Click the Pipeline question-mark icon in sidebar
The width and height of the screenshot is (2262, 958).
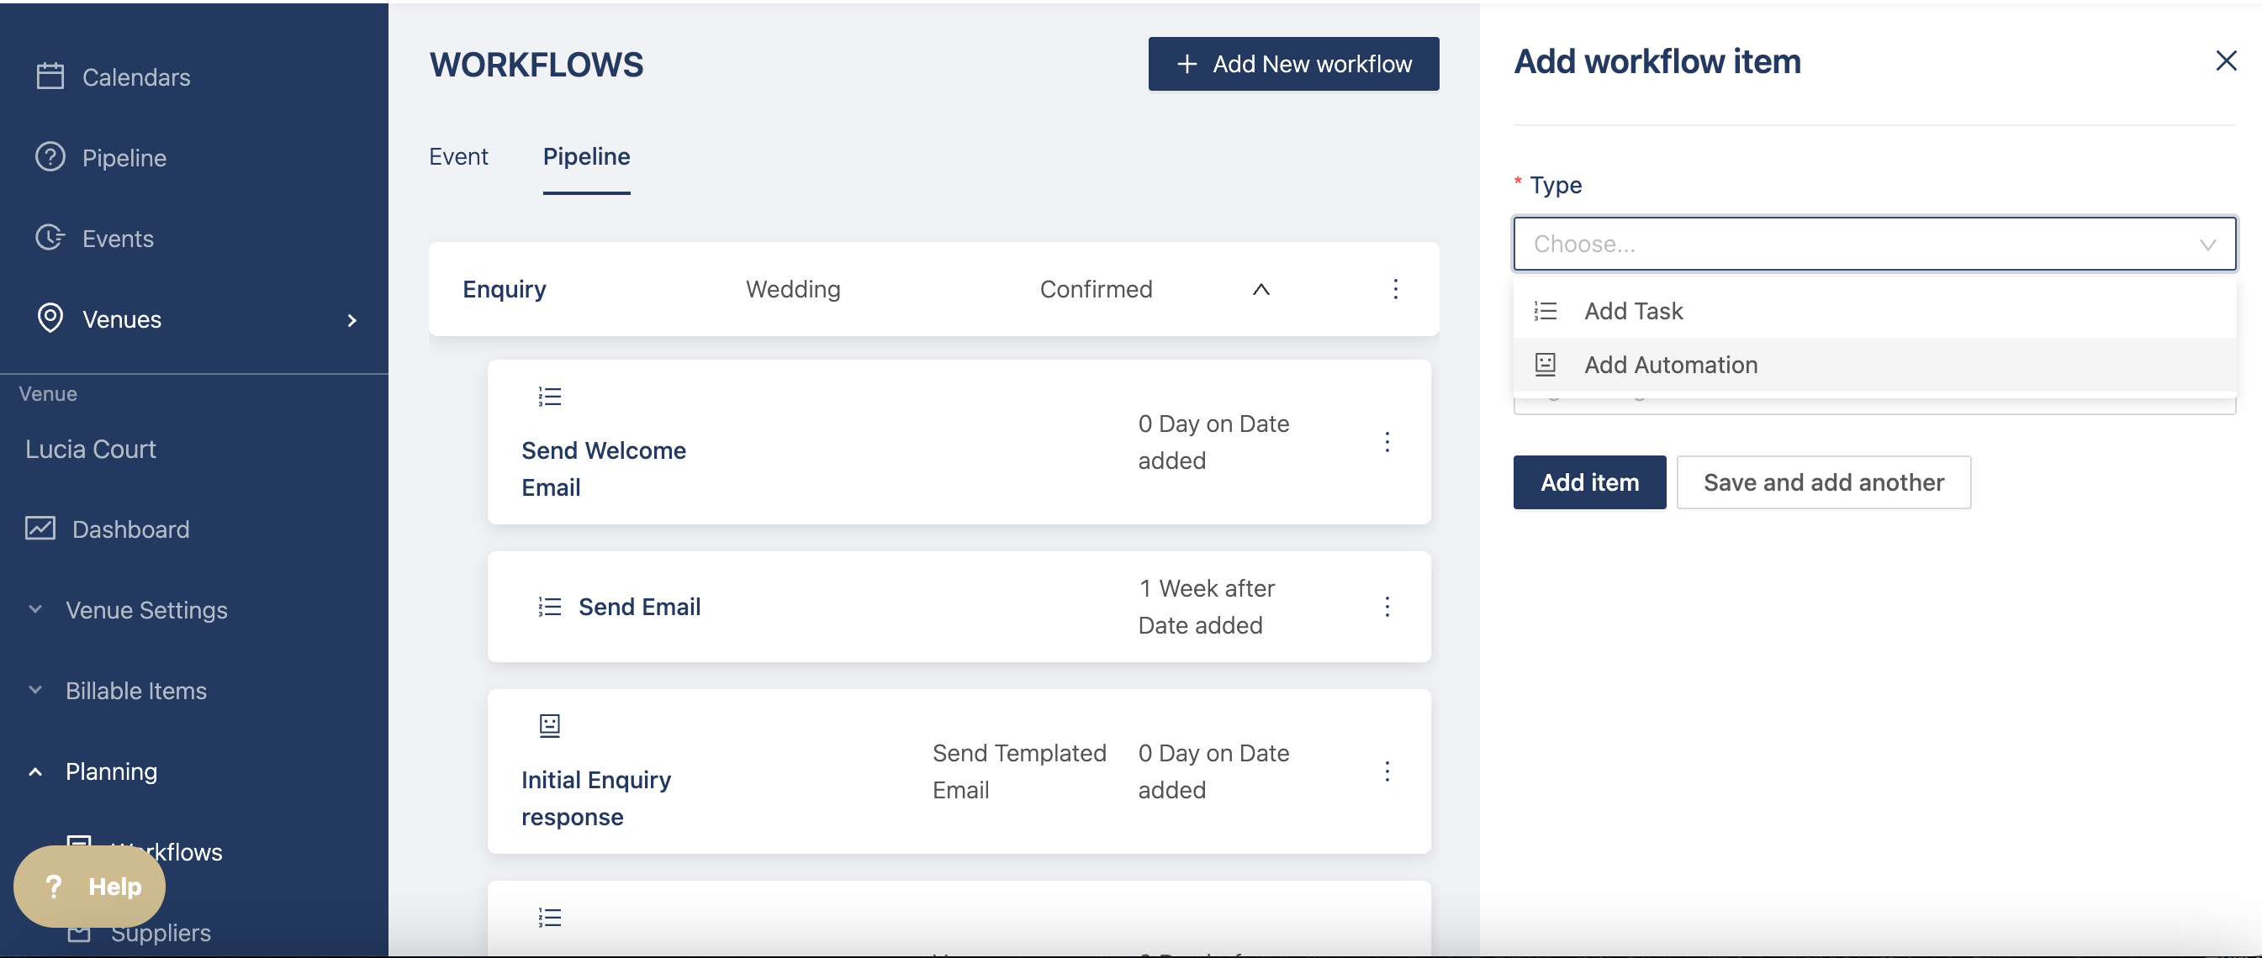click(50, 157)
